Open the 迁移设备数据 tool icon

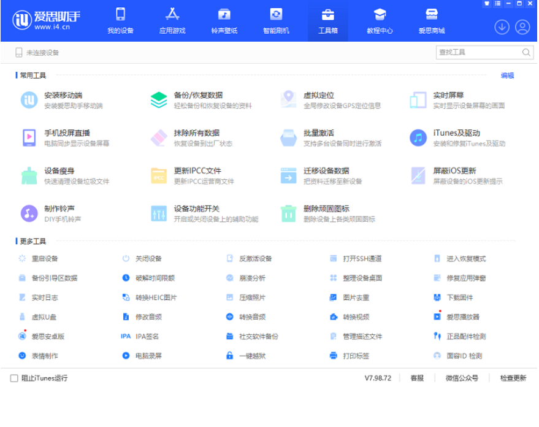point(288,175)
